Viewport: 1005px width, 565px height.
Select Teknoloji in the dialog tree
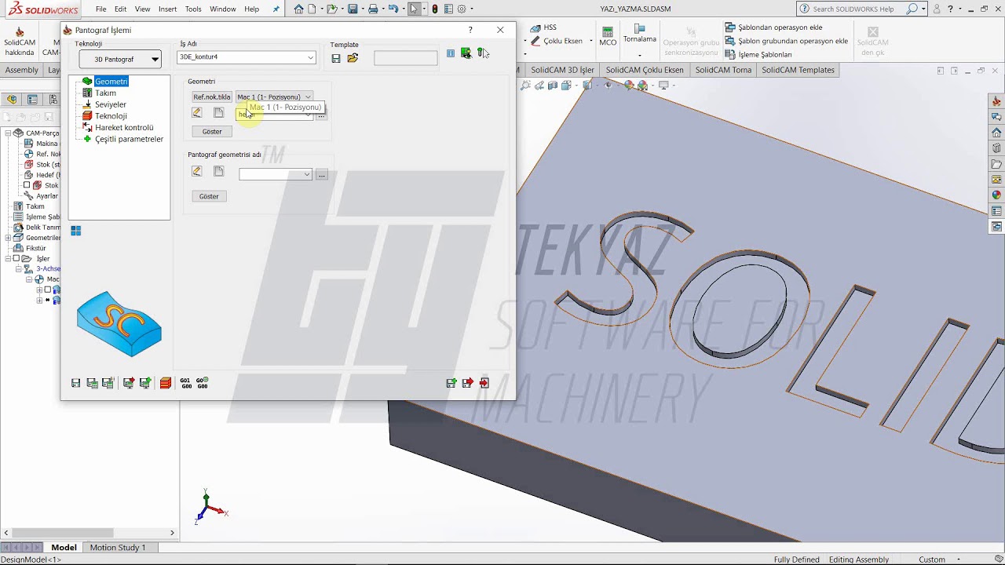(111, 116)
